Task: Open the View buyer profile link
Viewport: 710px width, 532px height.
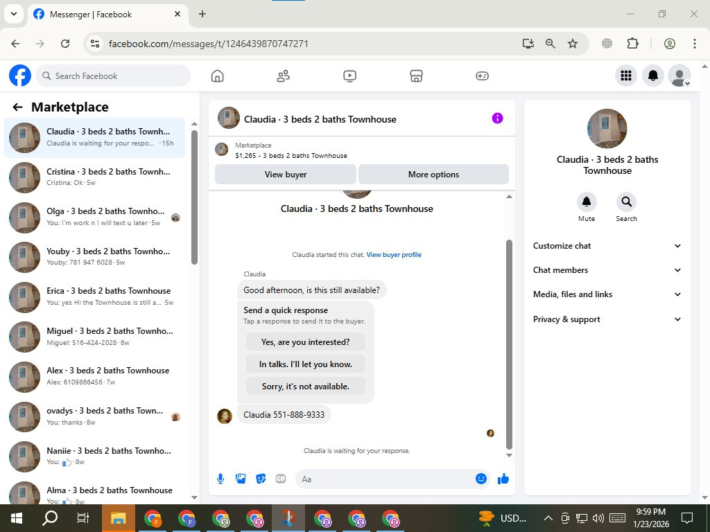Action: point(394,255)
